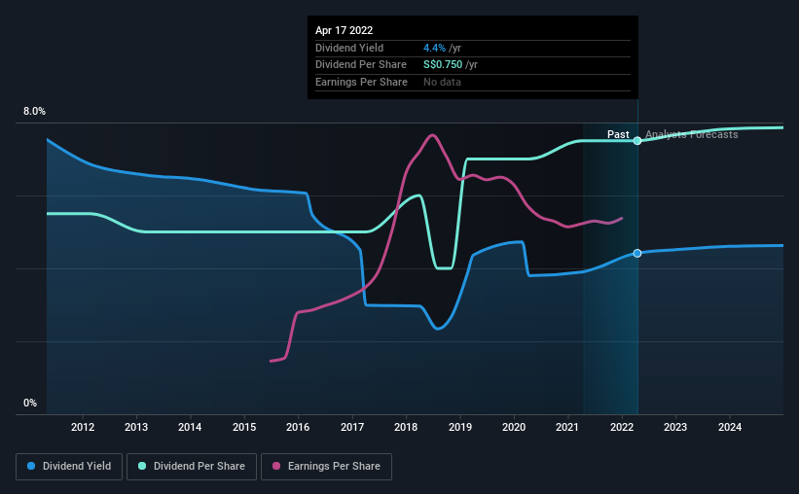The height and width of the screenshot is (494, 799).
Task: Click the 0% y-axis label
Action: coord(30,403)
